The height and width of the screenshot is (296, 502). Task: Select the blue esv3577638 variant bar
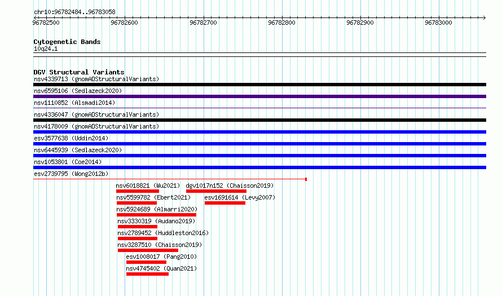click(x=259, y=144)
